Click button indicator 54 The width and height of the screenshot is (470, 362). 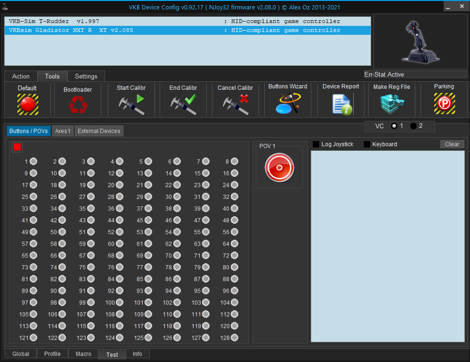[x=177, y=232]
